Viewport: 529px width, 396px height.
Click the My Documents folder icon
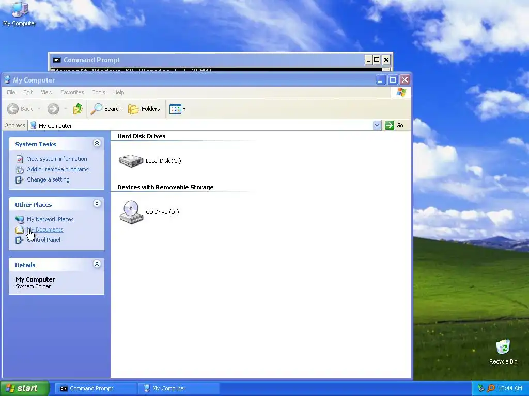pyautogui.click(x=20, y=229)
